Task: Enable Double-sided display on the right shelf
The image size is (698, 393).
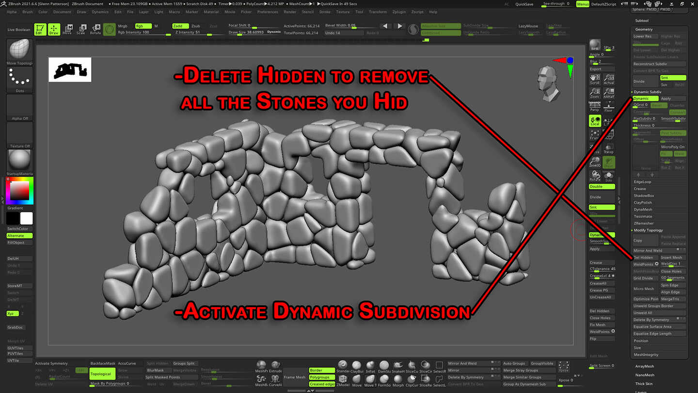Action: point(602,186)
